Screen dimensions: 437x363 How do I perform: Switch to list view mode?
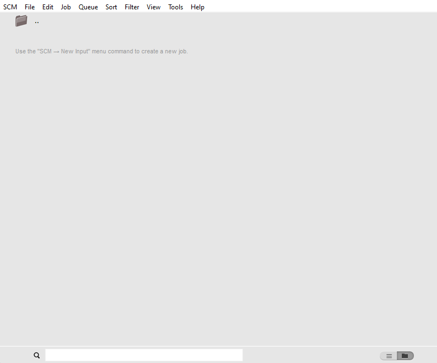(389, 356)
